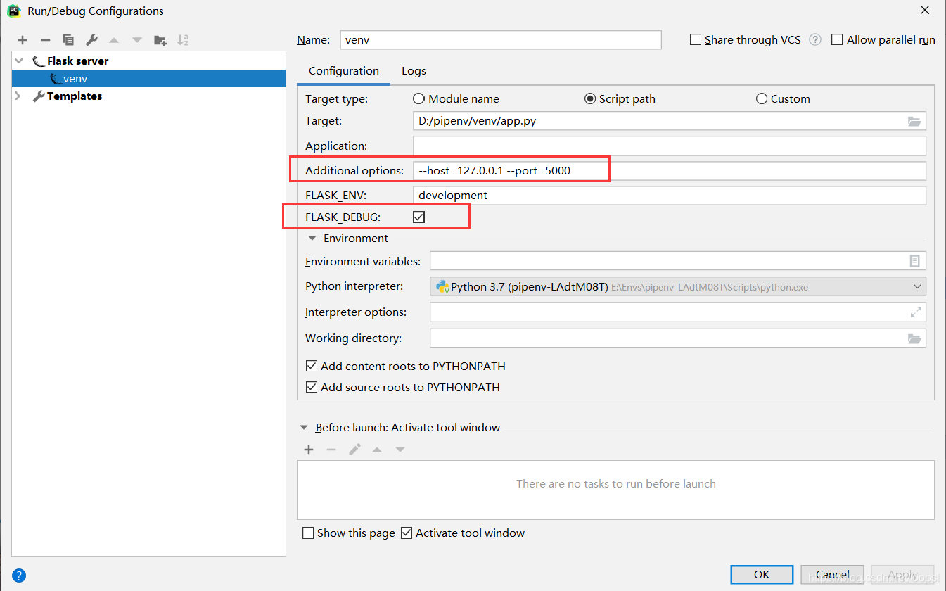Screen dimensions: 946x591
Task: Move the configuration up in the list toolbar
Action: pyautogui.click(x=114, y=40)
